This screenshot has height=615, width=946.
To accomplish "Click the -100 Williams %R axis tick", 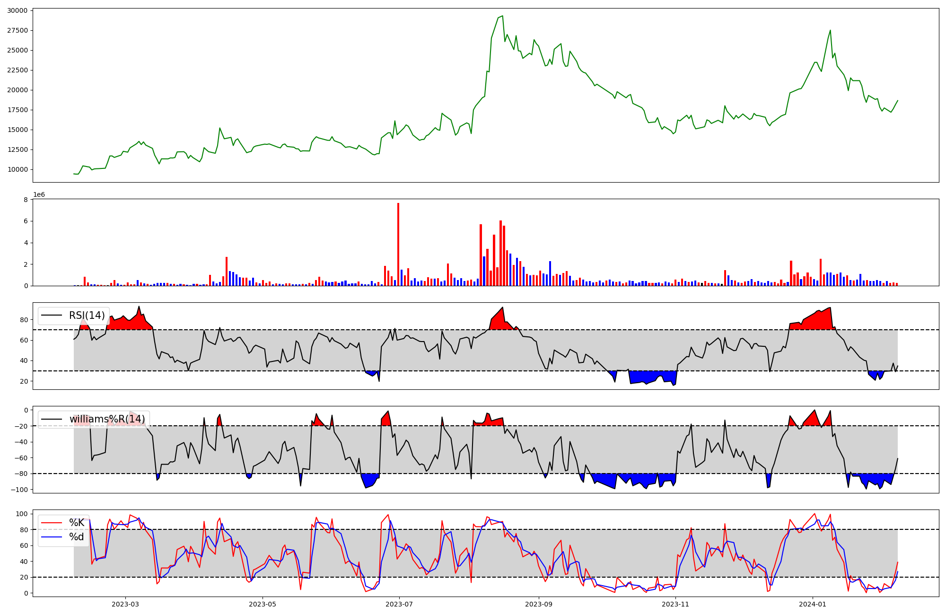I will (x=20, y=490).
